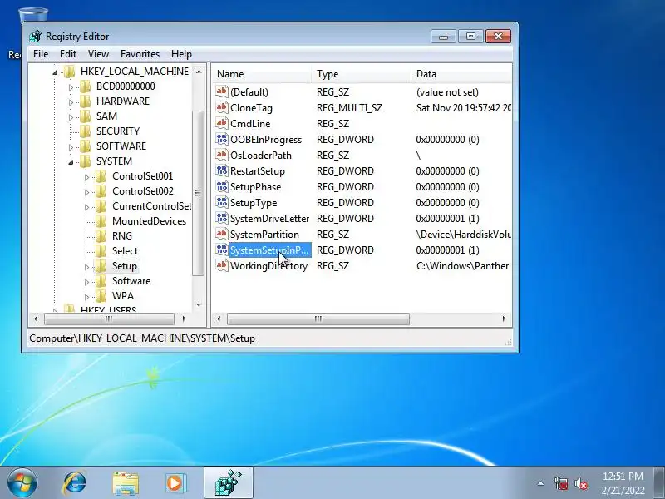Viewport: 665px width, 499px height.
Task: Click the C:\Windows\Panther data cell
Action: point(463,266)
